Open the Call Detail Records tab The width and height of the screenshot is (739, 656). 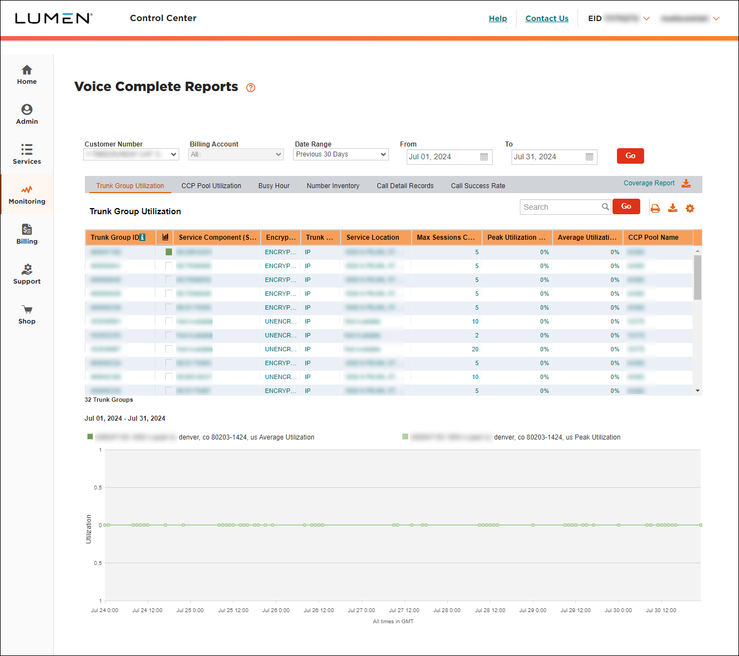[404, 185]
